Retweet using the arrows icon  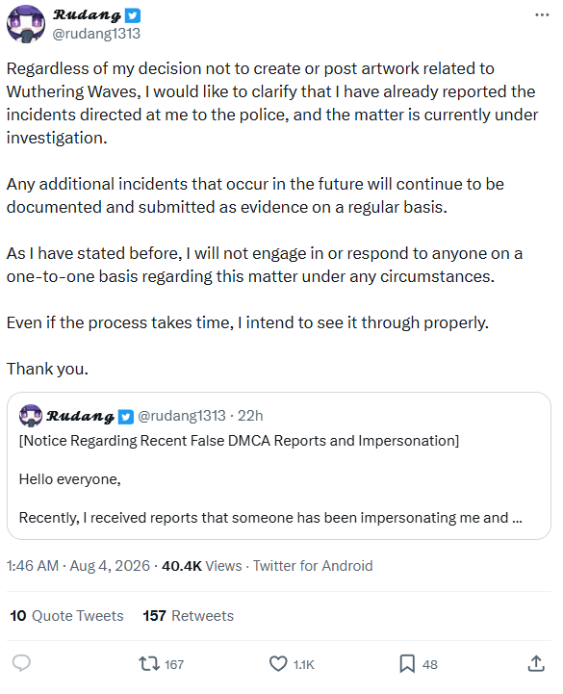149,663
